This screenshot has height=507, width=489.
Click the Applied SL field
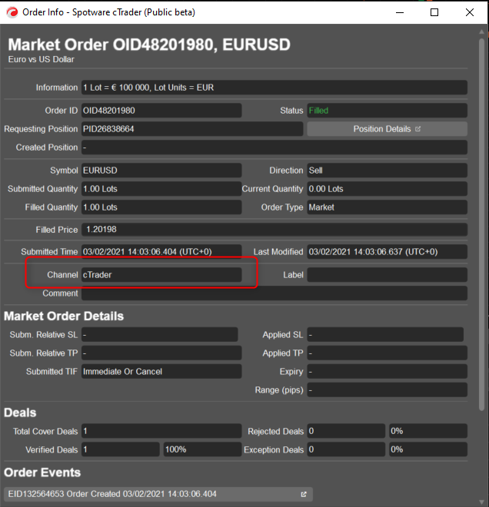point(385,335)
